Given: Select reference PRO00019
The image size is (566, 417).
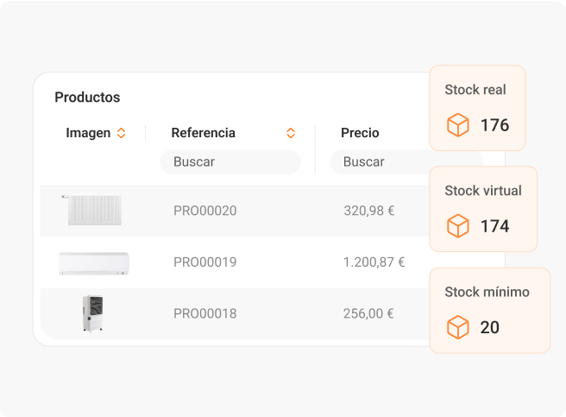Looking at the screenshot, I should (204, 262).
